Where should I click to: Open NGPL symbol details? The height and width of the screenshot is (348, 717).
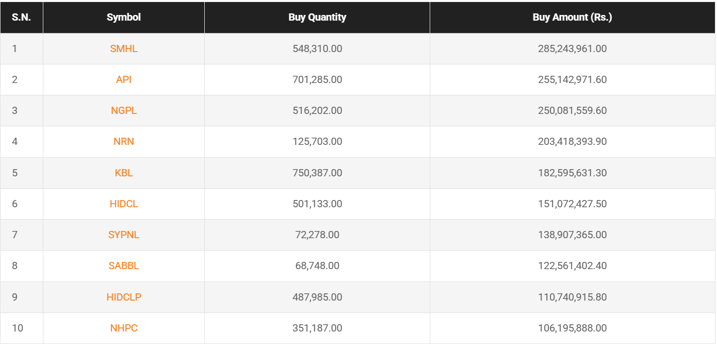[x=124, y=111]
